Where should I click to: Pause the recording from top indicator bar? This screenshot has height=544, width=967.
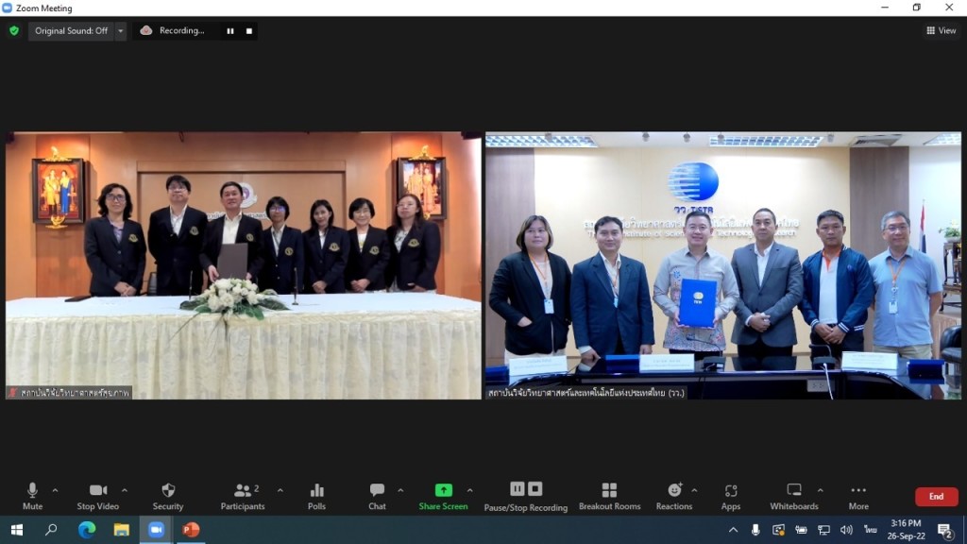[x=229, y=31]
